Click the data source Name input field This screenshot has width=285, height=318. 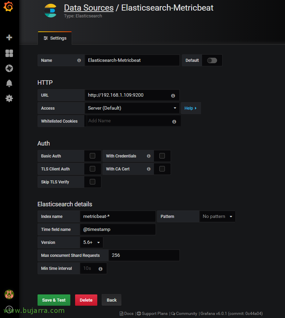click(132, 60)
